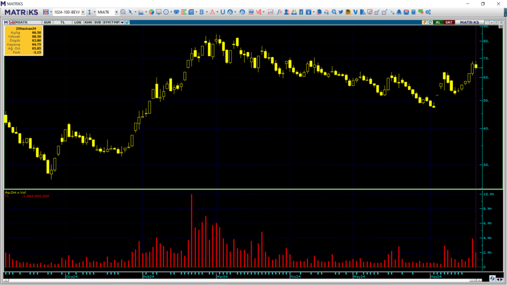Toggle the SYM button on chart bar
The height and width of the screenshot is (285, 507).
[107, 22]
